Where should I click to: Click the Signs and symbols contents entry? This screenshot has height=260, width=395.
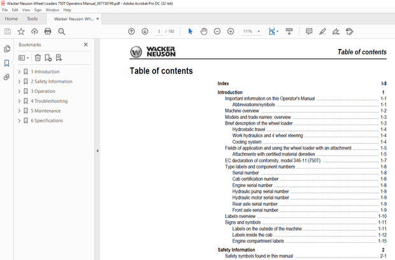[x=243, y=222]
